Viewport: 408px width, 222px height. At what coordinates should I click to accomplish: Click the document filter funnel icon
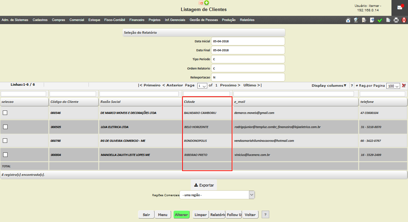[364, 20]
